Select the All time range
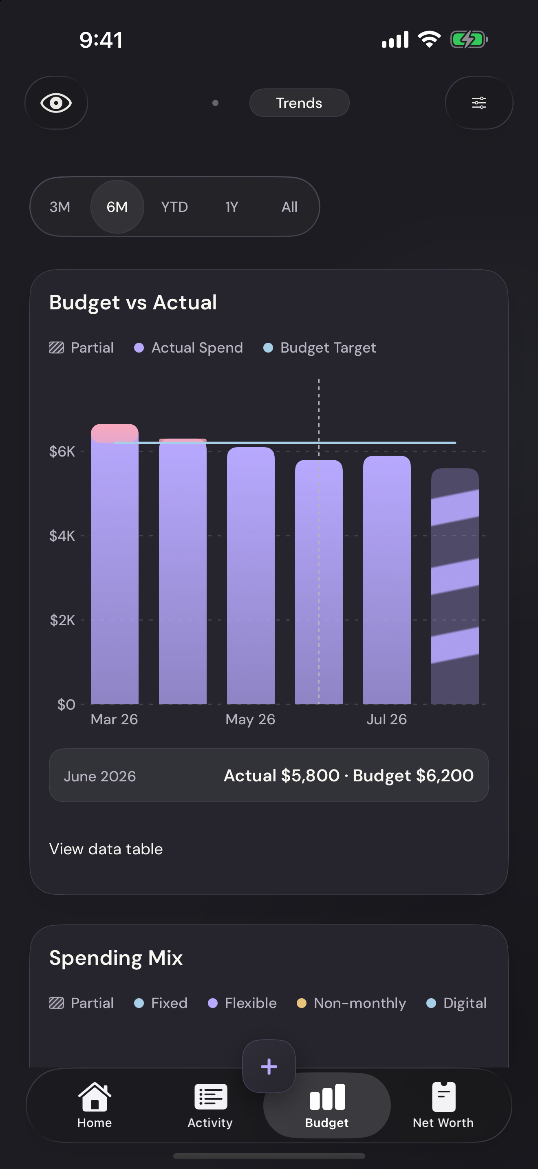Image resolution: width=538 pixels, height=1169 pixels. pos(289,207)
